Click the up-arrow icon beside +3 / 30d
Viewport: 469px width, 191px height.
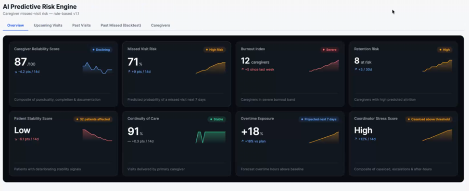(x=355, y=69)
